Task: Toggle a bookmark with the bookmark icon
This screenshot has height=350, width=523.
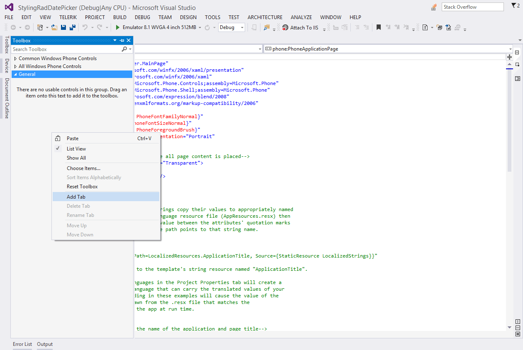Action: [x=378, y=27]
